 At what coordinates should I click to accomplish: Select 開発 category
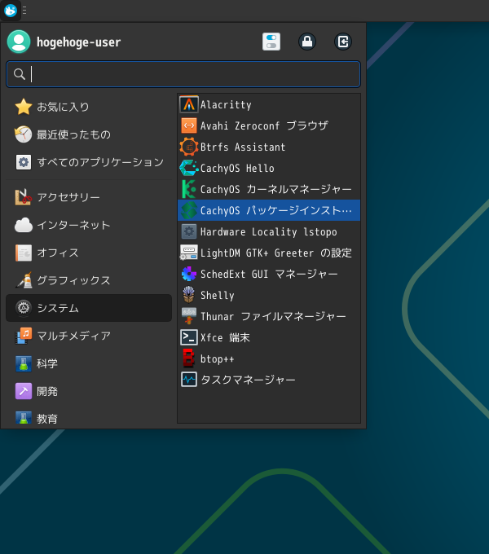coord(89,391)
